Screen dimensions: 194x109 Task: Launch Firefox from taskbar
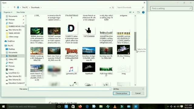point(80,106)
